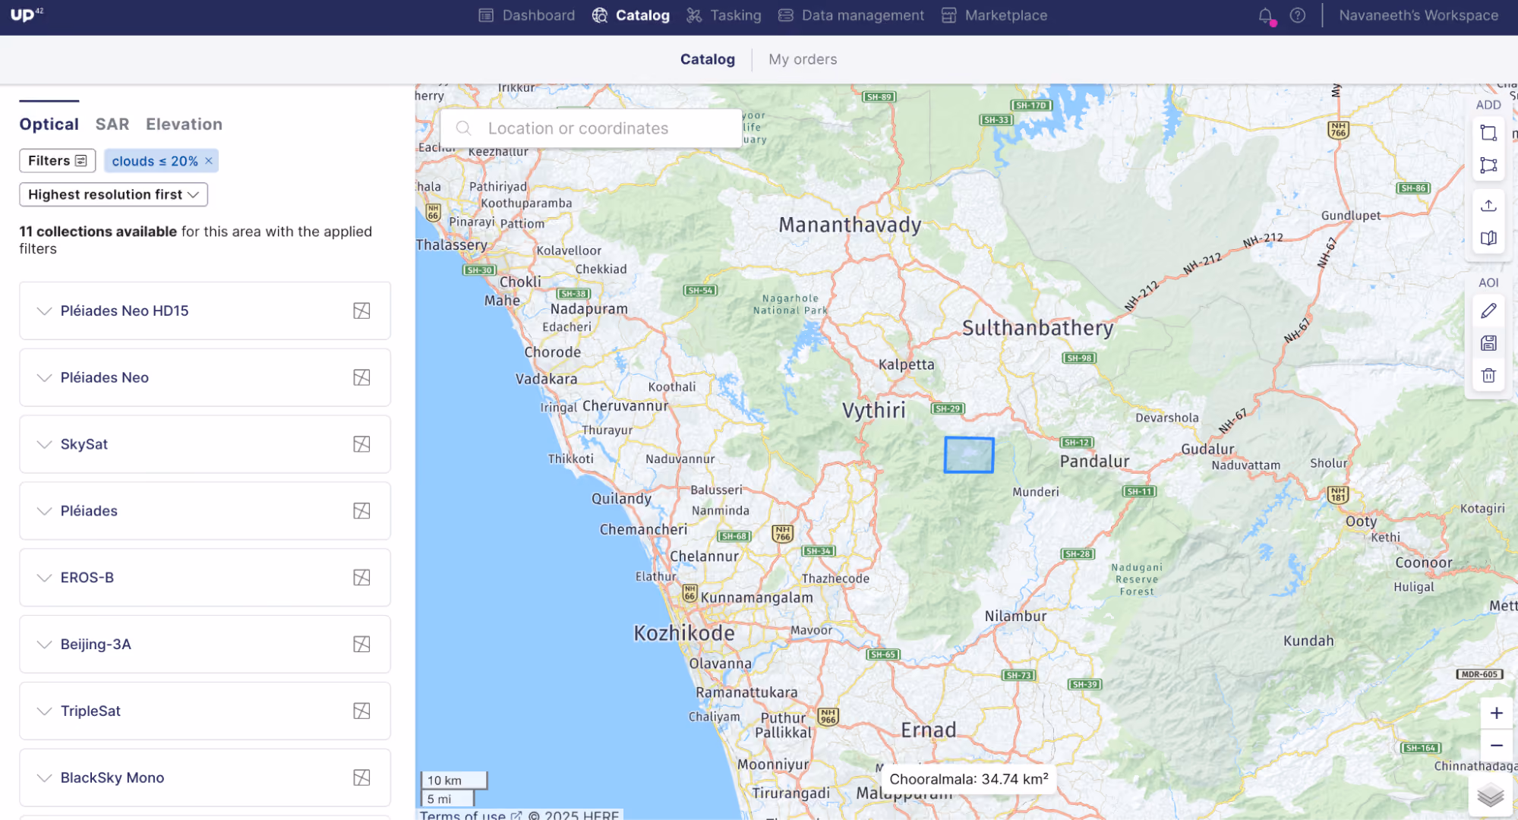
Task: Toggle footprint icon for EROS-B
Action: coord(361,578)
